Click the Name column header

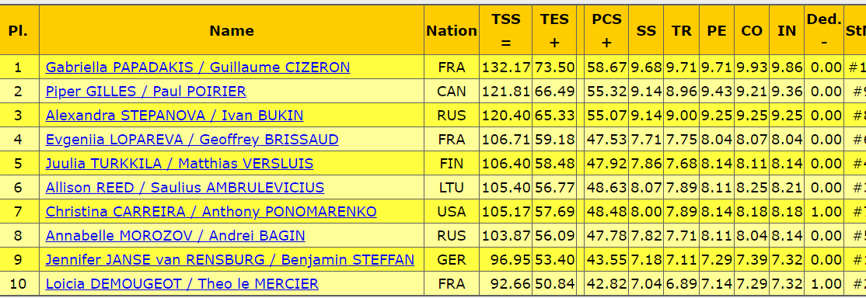click(x=232, y=30)
